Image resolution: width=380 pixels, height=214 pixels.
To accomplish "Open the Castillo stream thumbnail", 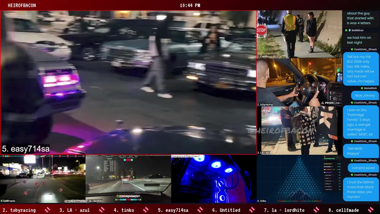I will coord(299,34).
